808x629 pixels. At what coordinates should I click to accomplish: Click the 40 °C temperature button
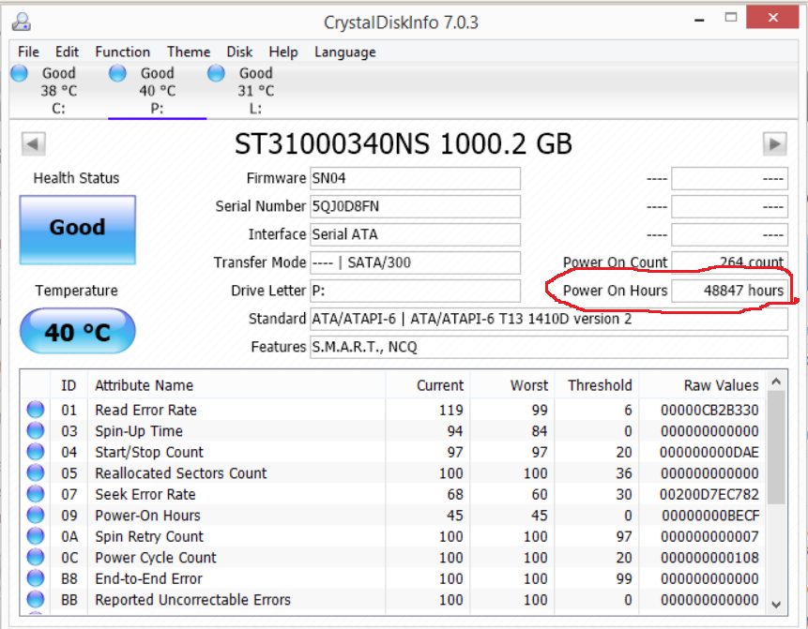tap(78, 332)
